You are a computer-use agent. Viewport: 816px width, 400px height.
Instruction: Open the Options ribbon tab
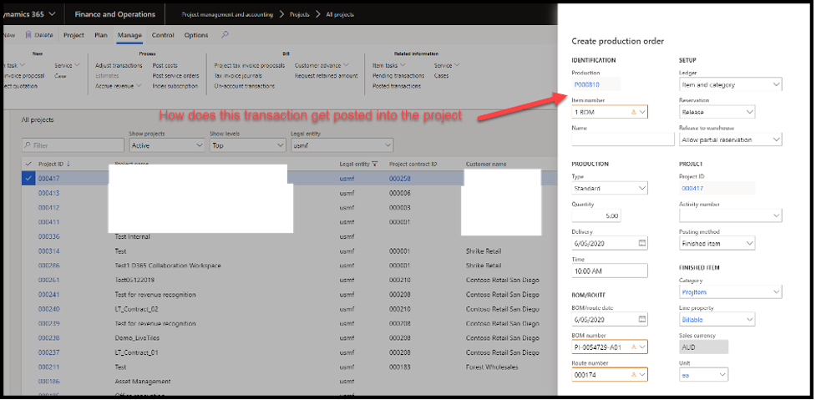(196, 35)
